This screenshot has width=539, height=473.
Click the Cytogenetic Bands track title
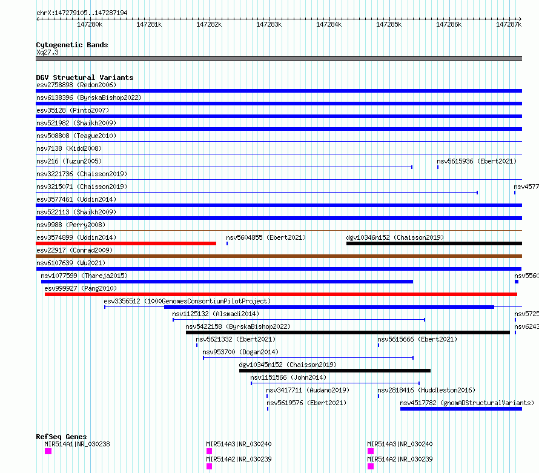click(x=72, y=45)
